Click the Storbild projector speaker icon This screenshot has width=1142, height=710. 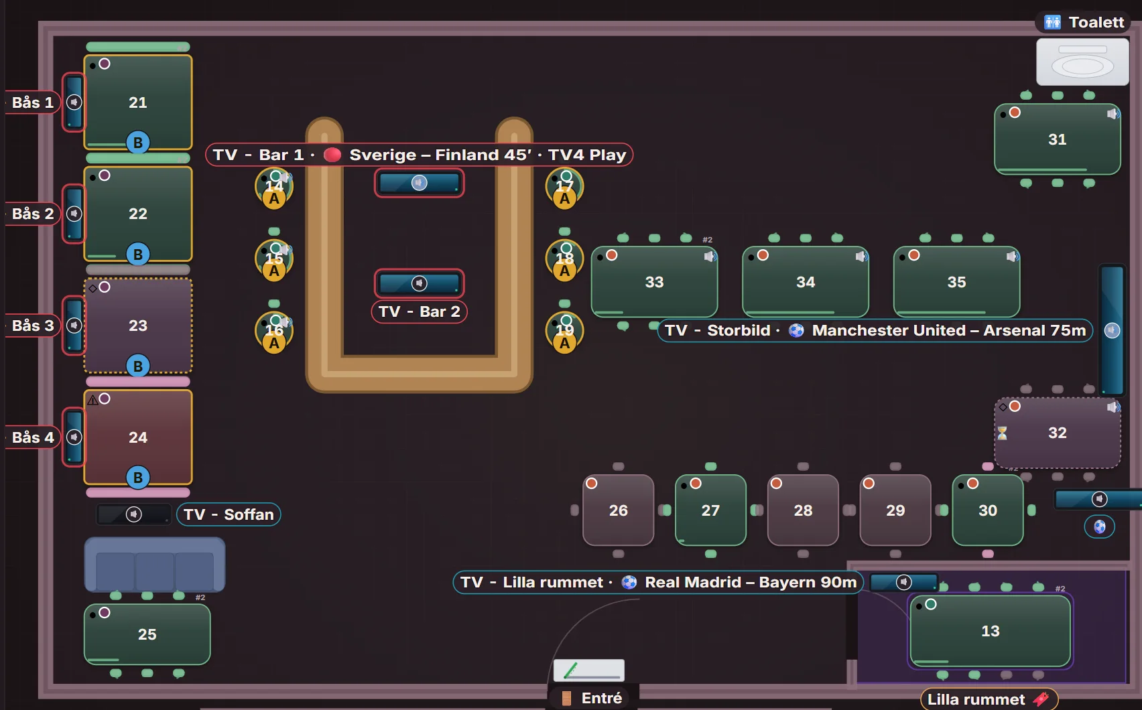pos(1112,330)
